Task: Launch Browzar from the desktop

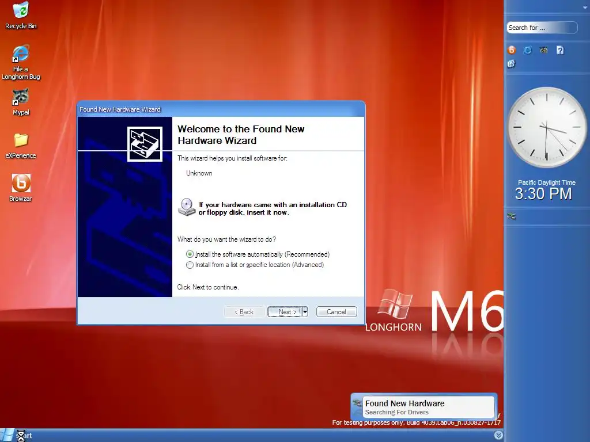Action: (21, 188)
